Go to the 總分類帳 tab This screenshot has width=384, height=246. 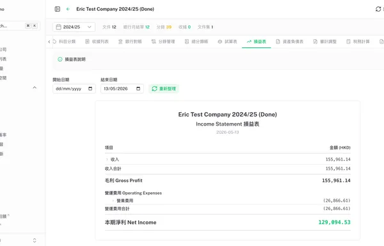196,42
